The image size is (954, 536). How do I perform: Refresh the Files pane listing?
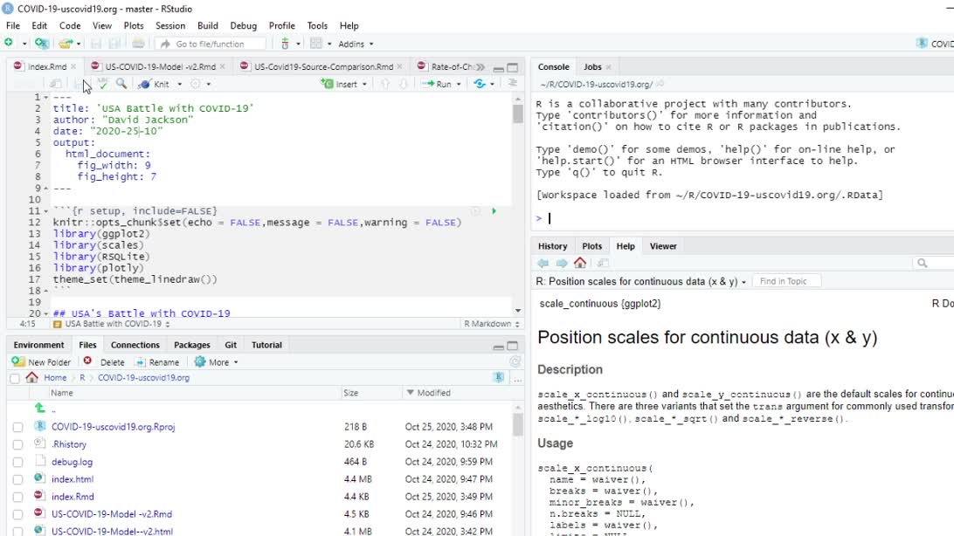tap(515, 361)
